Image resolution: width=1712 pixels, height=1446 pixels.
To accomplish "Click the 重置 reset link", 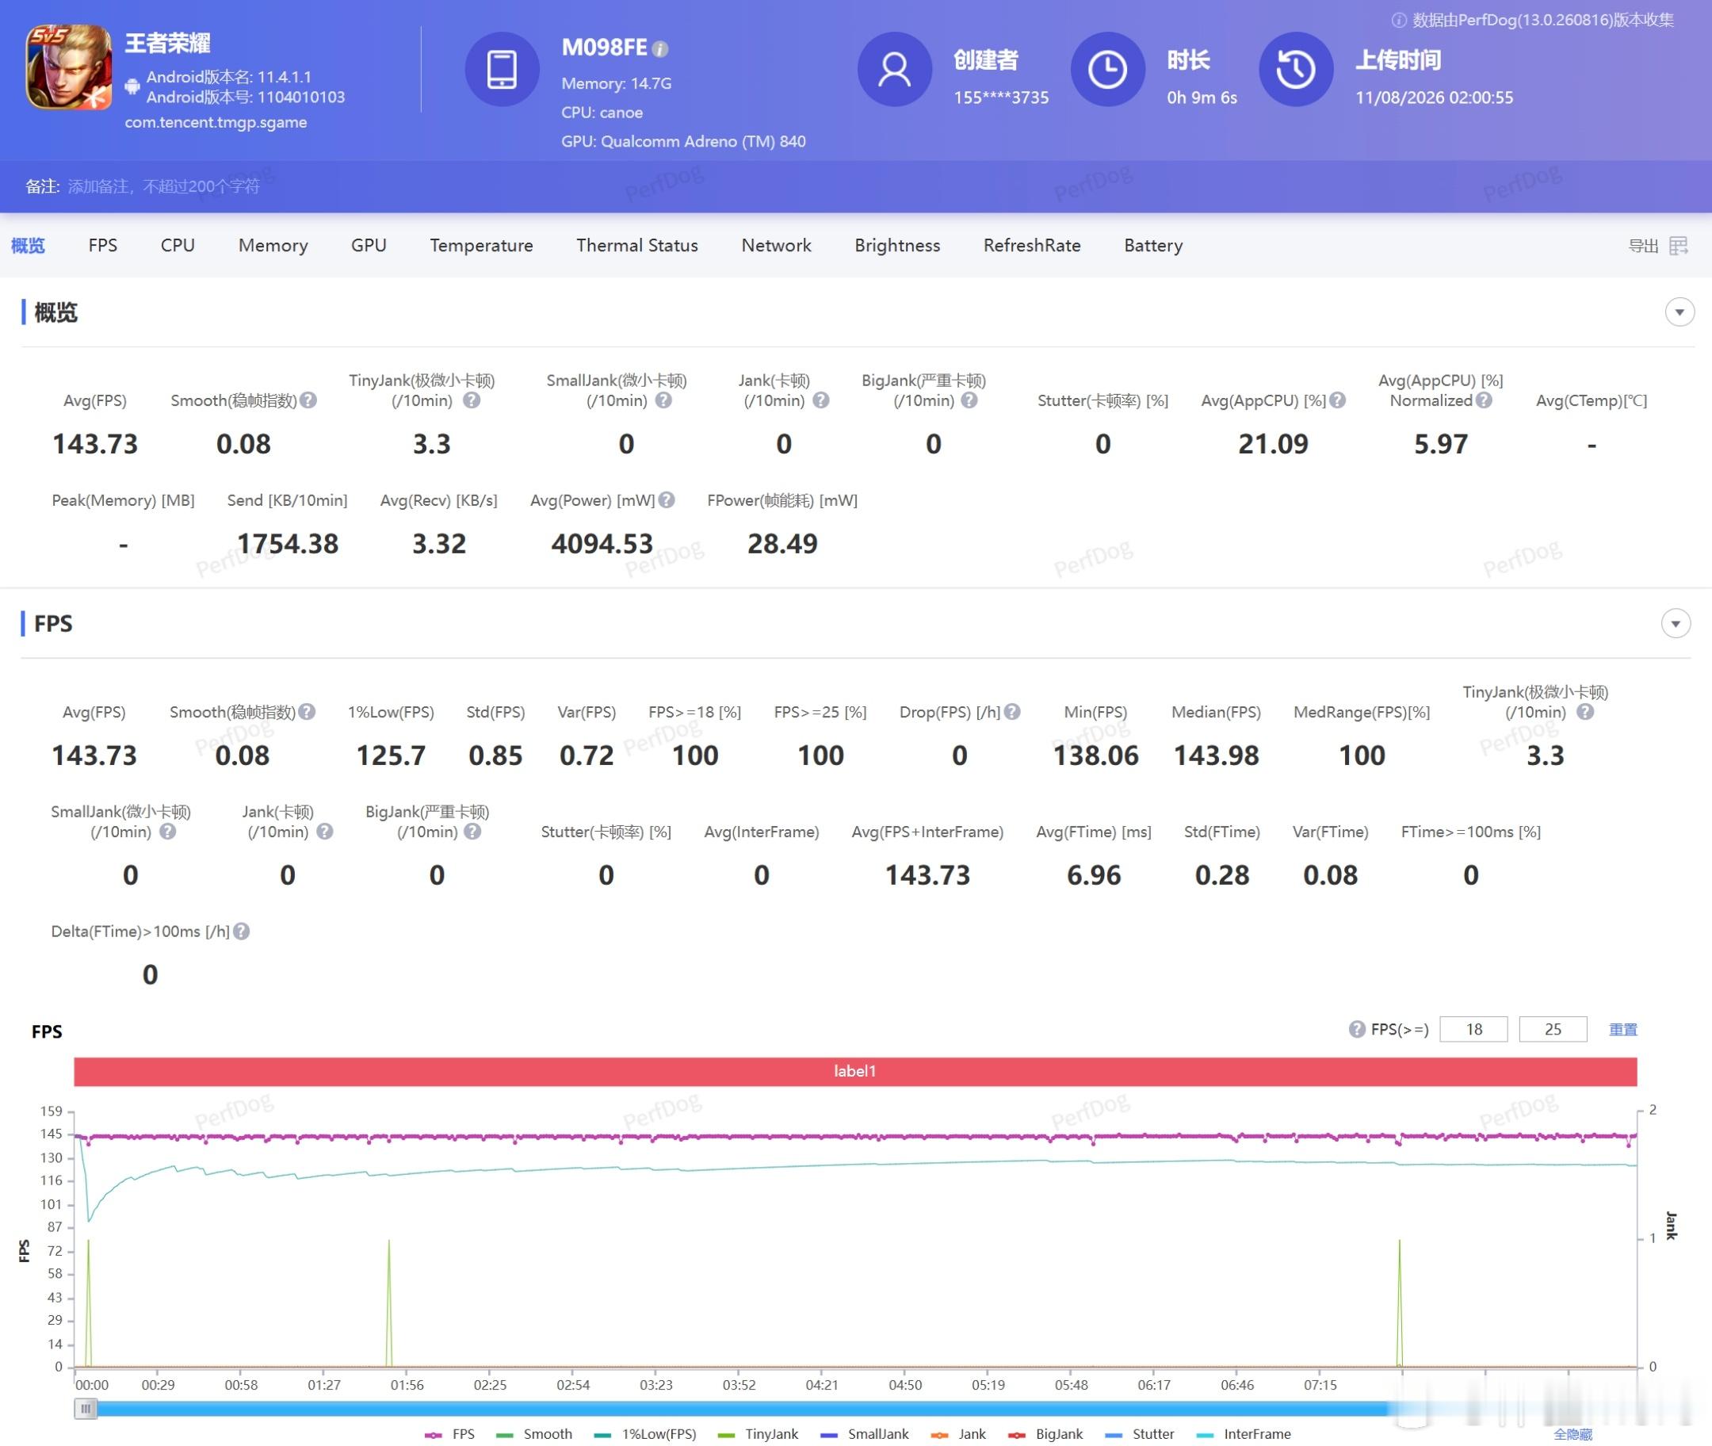I will (x=1622, y=1030).
